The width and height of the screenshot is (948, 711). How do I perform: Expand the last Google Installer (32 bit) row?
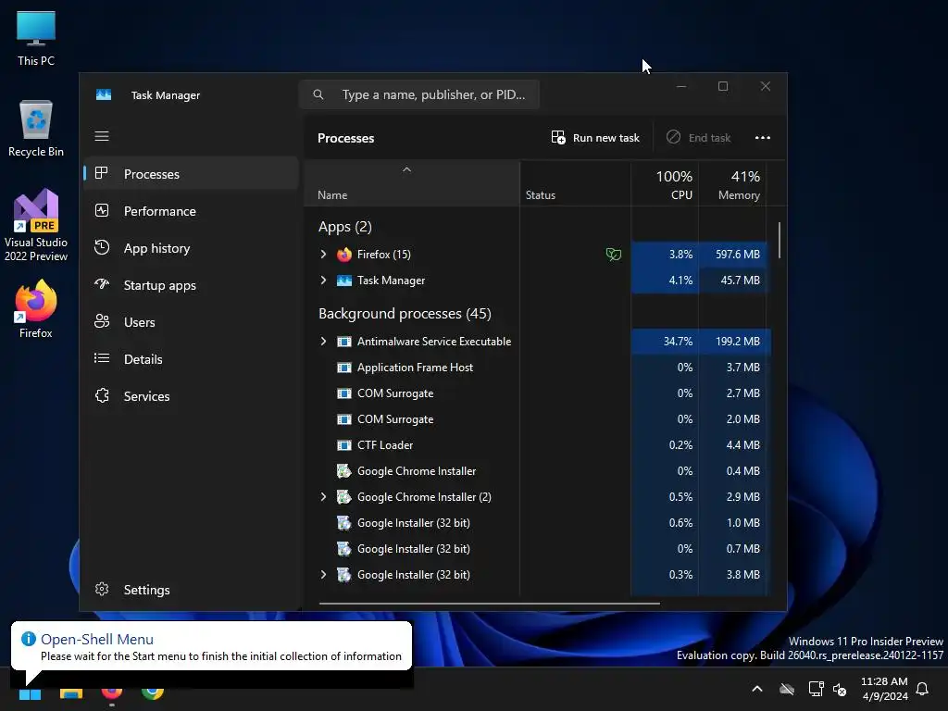point(323,575)
